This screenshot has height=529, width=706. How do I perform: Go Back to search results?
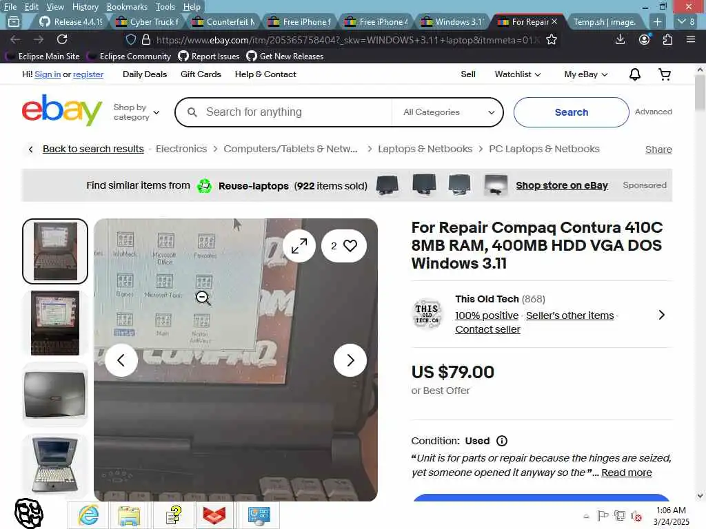[93, 149]
